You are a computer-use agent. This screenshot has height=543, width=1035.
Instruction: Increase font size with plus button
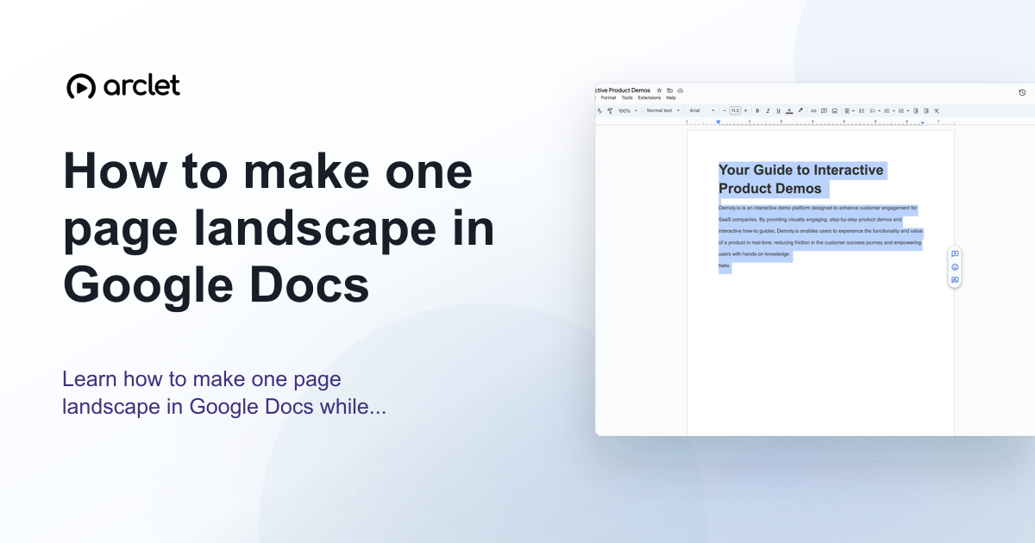coord(745,110)
